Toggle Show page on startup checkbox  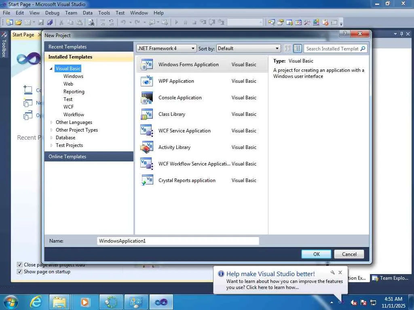point(19,272)
